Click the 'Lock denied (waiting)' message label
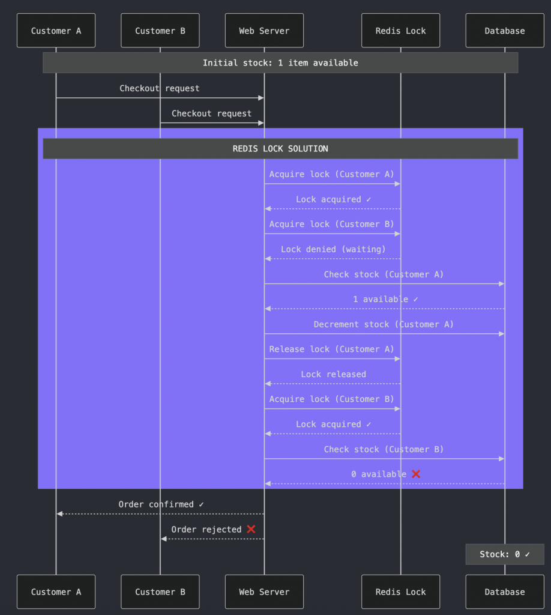 tap(333, 249)
